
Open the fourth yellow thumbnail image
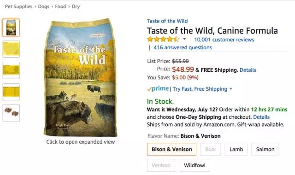point(11,92)
